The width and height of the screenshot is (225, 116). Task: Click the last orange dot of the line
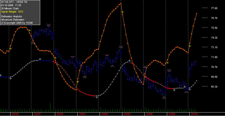tap(197, 14)
